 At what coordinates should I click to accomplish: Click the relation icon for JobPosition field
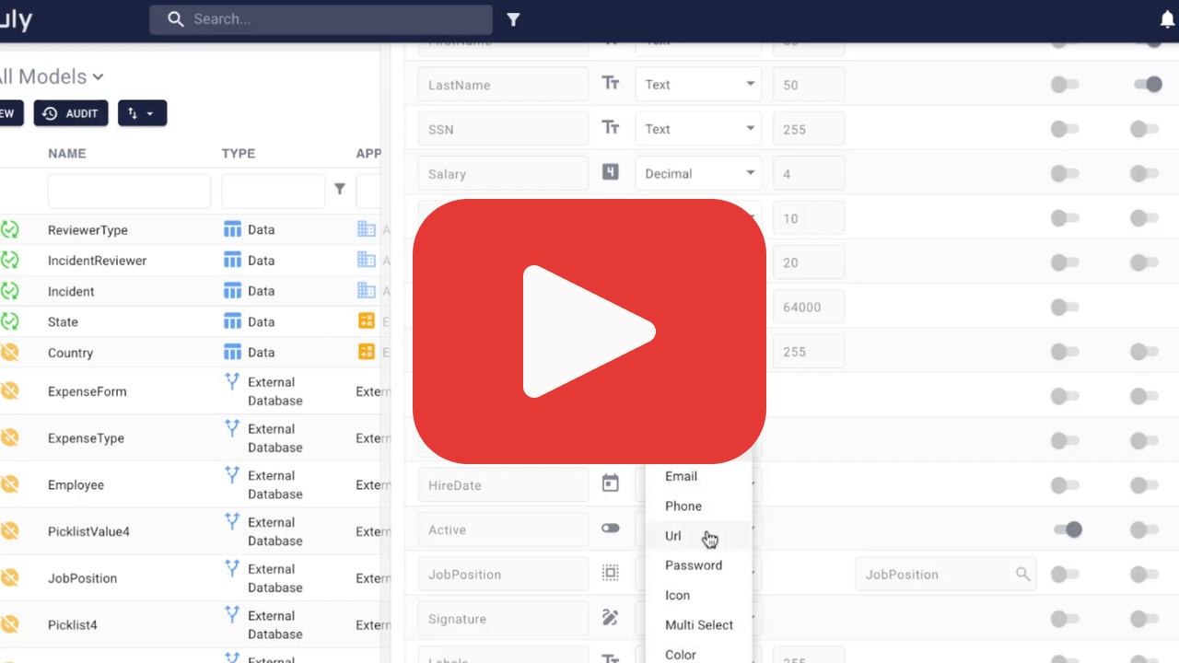click(611, 573)
